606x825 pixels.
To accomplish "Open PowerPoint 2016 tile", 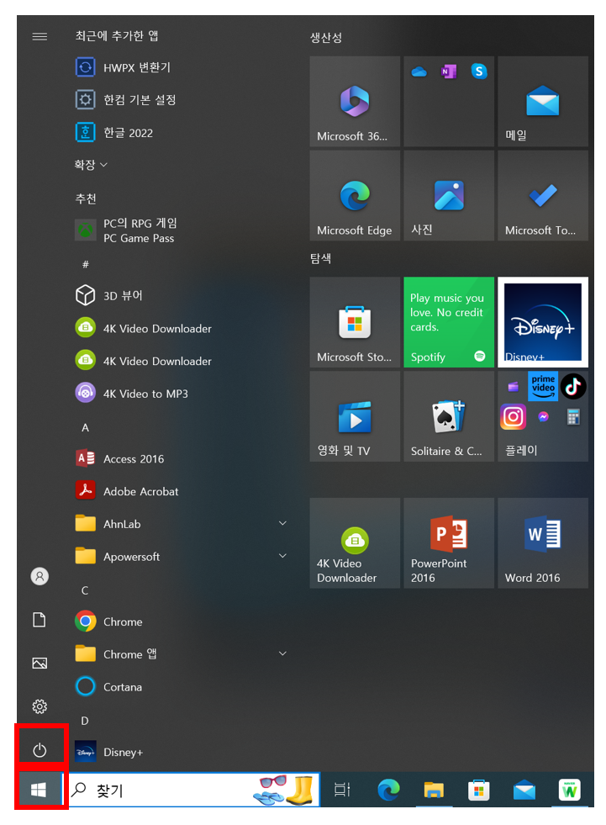I will tap(449, 543).
